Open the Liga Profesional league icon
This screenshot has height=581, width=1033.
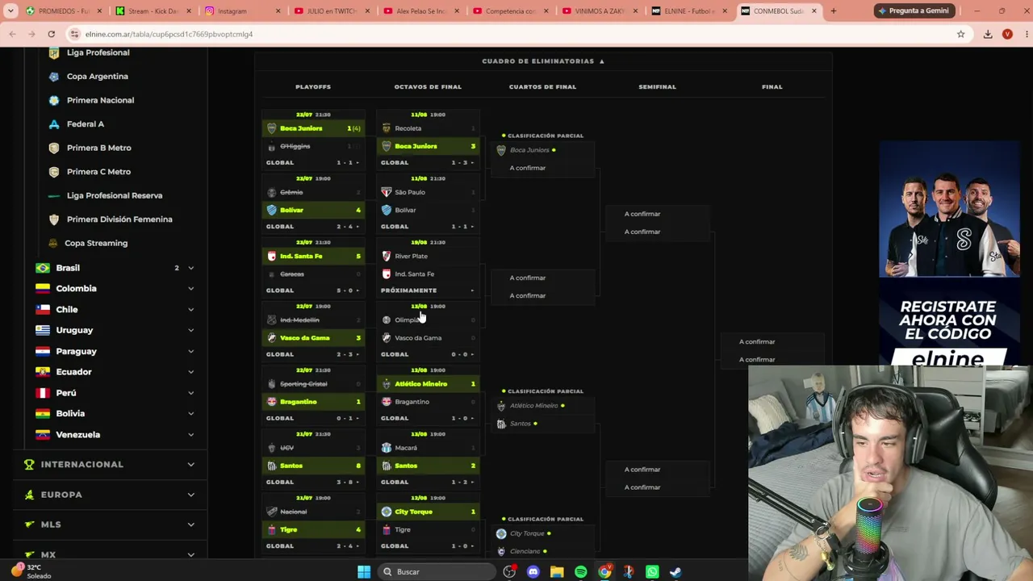tap(54, 52)
